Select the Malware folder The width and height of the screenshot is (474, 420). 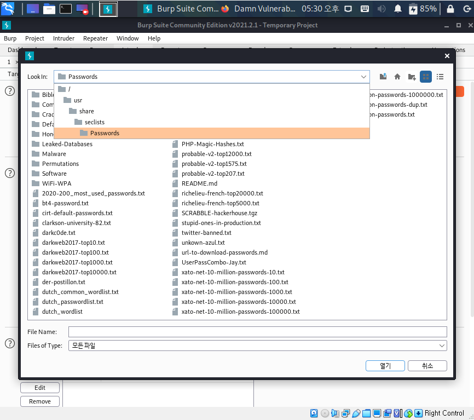tap(49, 154)
